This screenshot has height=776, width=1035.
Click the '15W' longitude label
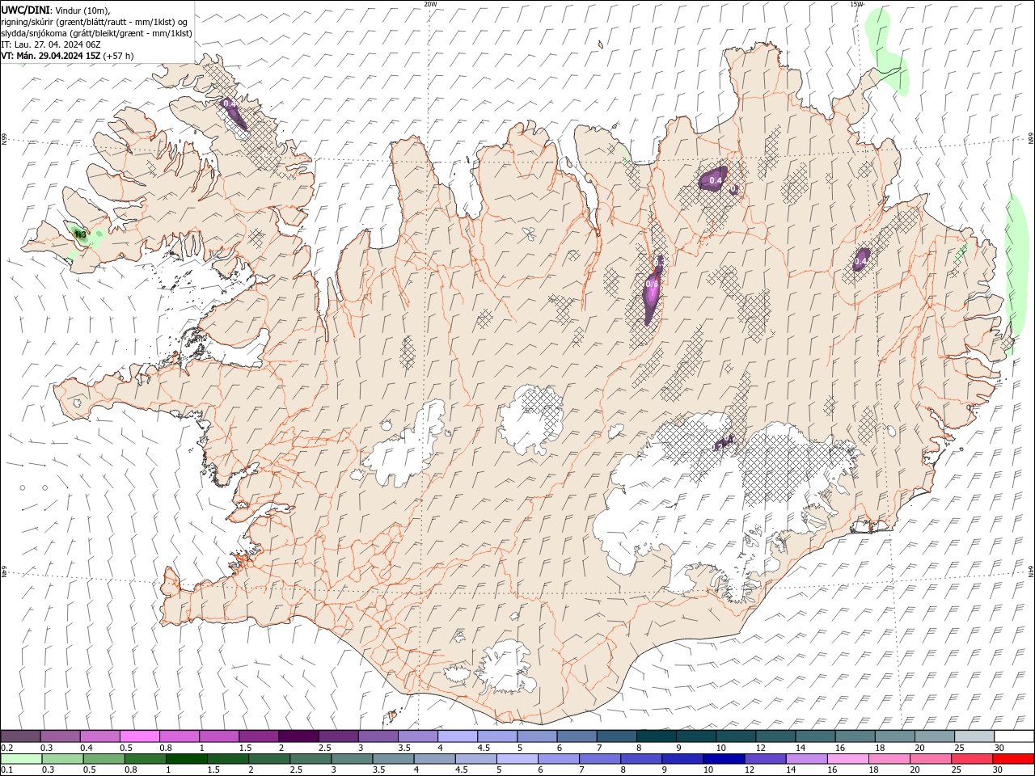click(x=856, y=4)
